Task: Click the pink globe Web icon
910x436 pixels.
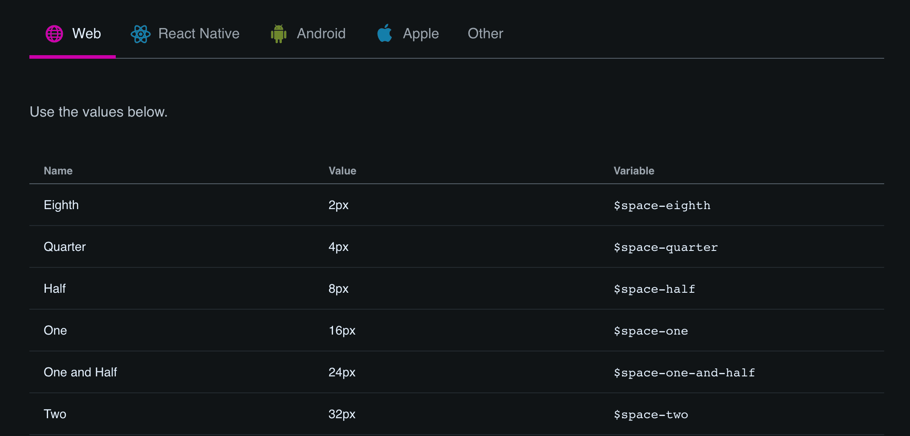Action: coord(54,34)
